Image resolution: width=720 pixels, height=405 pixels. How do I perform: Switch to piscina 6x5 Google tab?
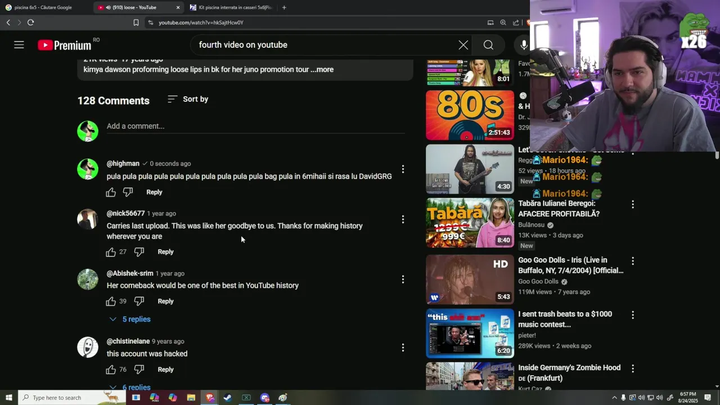[x=44, y=7]
